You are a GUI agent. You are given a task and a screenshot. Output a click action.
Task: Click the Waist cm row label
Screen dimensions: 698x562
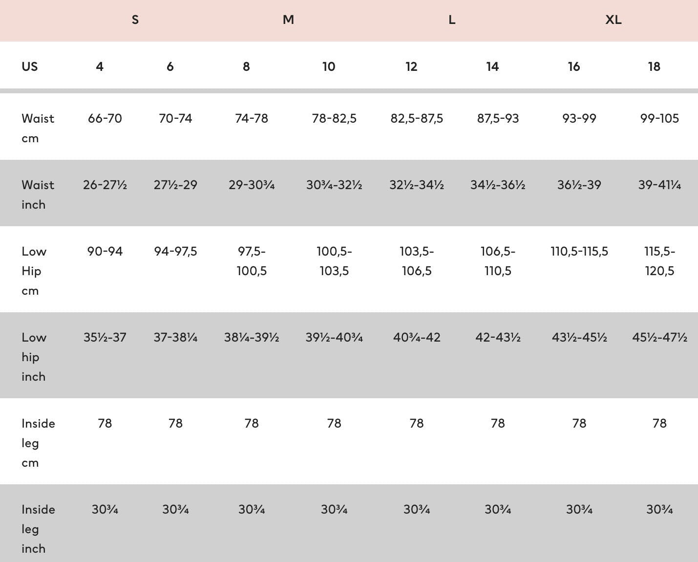click(x=38, y=128)
